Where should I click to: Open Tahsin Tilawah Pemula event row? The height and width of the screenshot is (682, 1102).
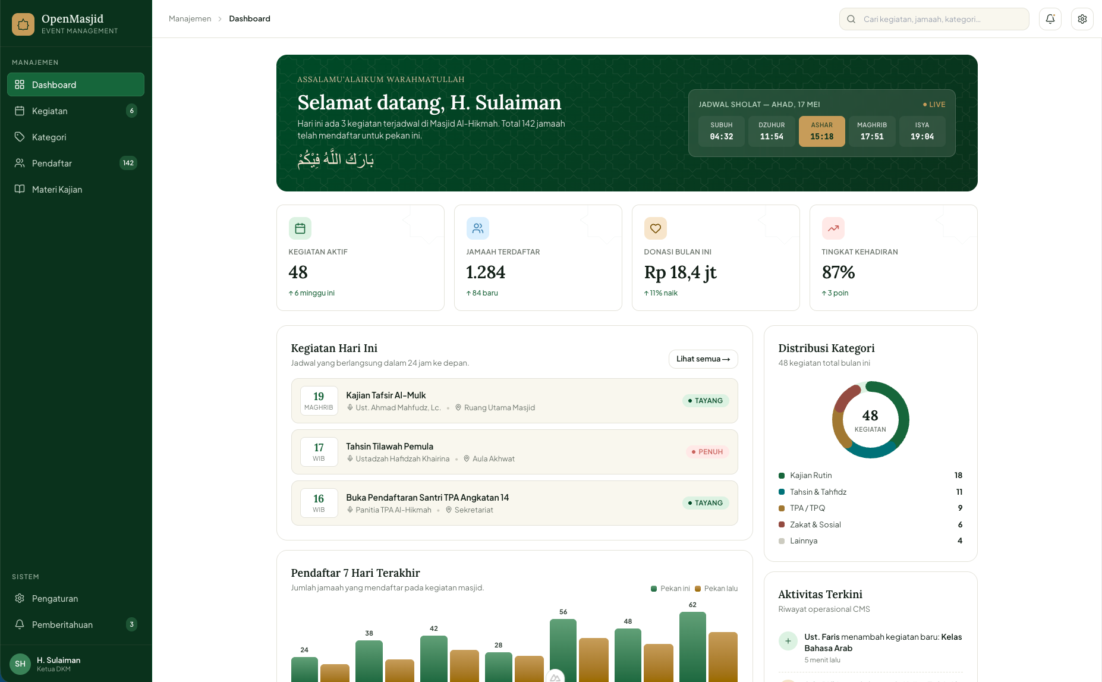coord(515,452)
